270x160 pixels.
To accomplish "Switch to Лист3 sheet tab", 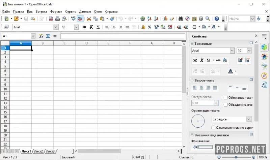I will click(x=50, y=151).
